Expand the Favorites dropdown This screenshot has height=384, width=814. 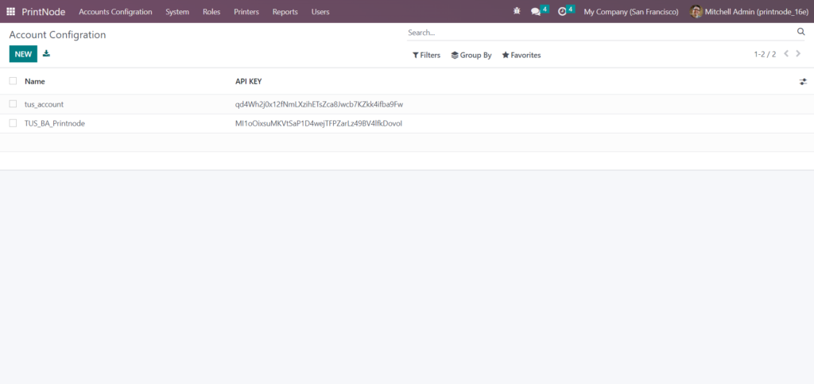[x=521, y=55]
